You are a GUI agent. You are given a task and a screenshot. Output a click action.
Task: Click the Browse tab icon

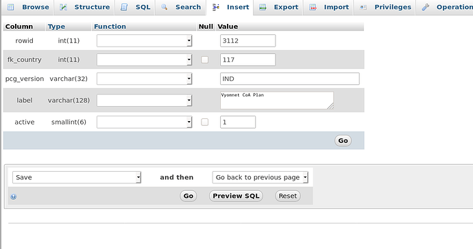click(x=10, y=7)
